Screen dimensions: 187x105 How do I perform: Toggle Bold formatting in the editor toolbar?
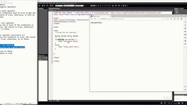(x=91, y=6)
